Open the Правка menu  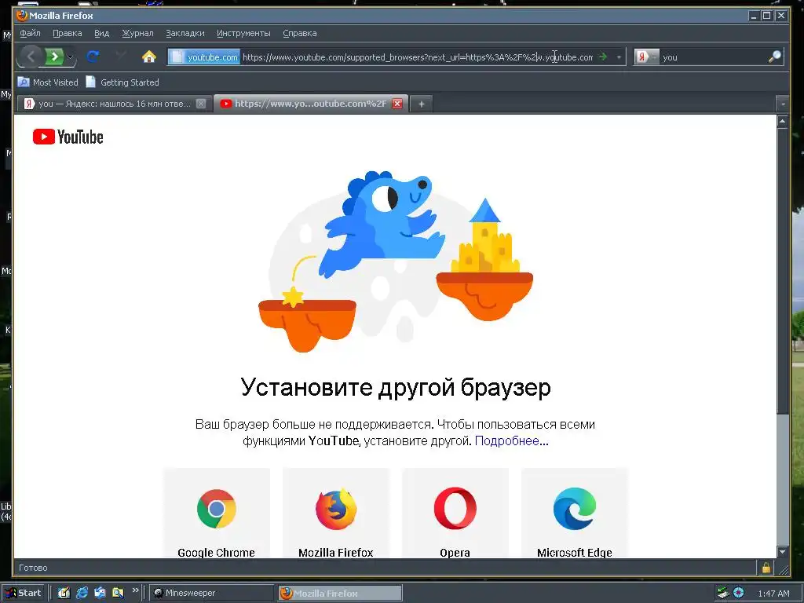[68, 33]
